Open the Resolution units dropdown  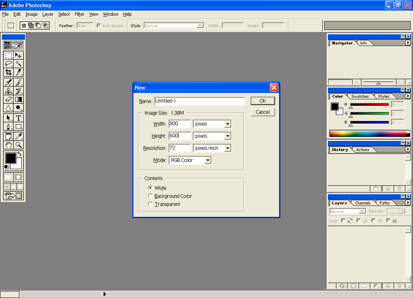point(227,148)
